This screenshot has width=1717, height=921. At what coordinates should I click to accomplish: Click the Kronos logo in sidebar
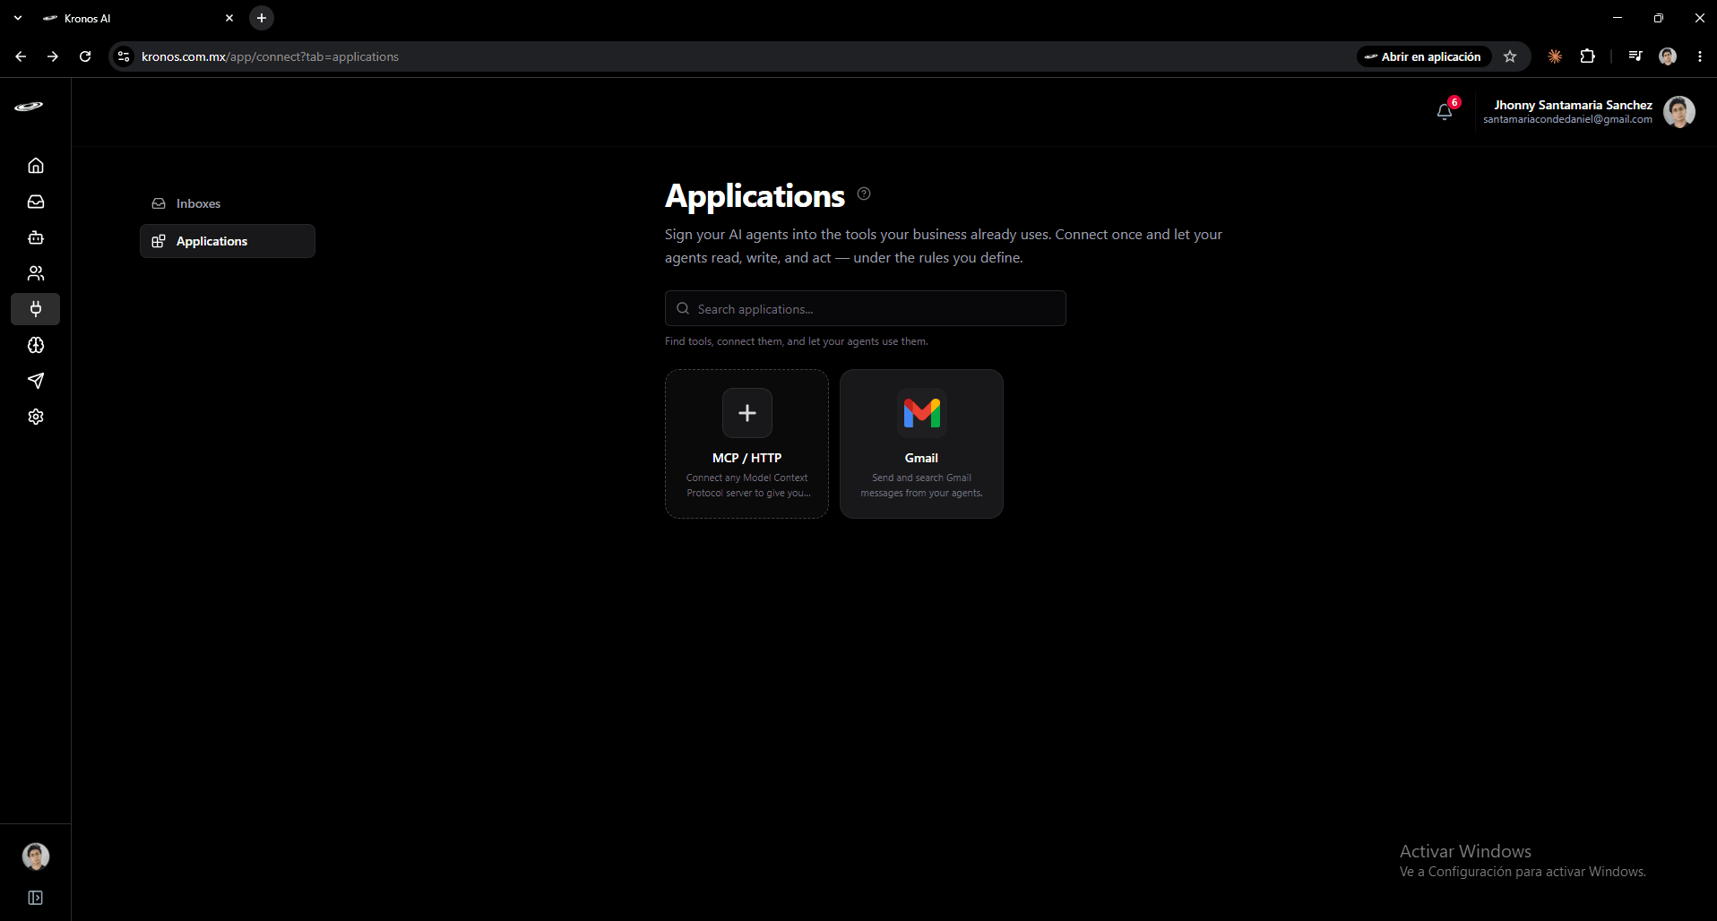click(29, 107)
